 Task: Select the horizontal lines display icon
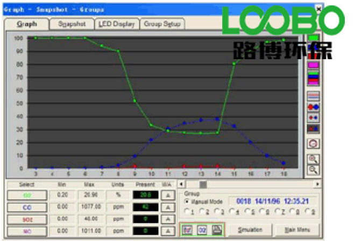(313, 95)
